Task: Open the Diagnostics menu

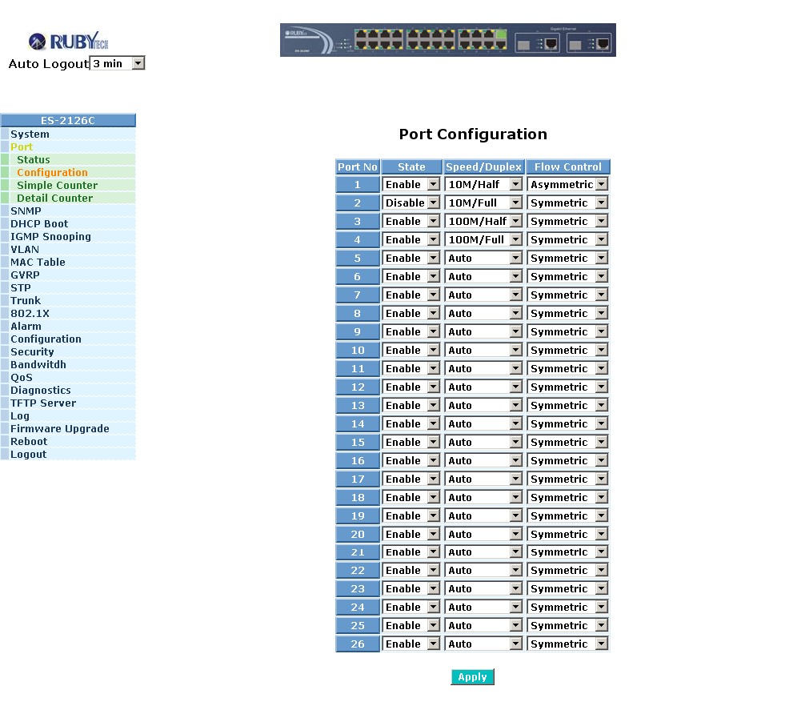Action: point(41,390)
